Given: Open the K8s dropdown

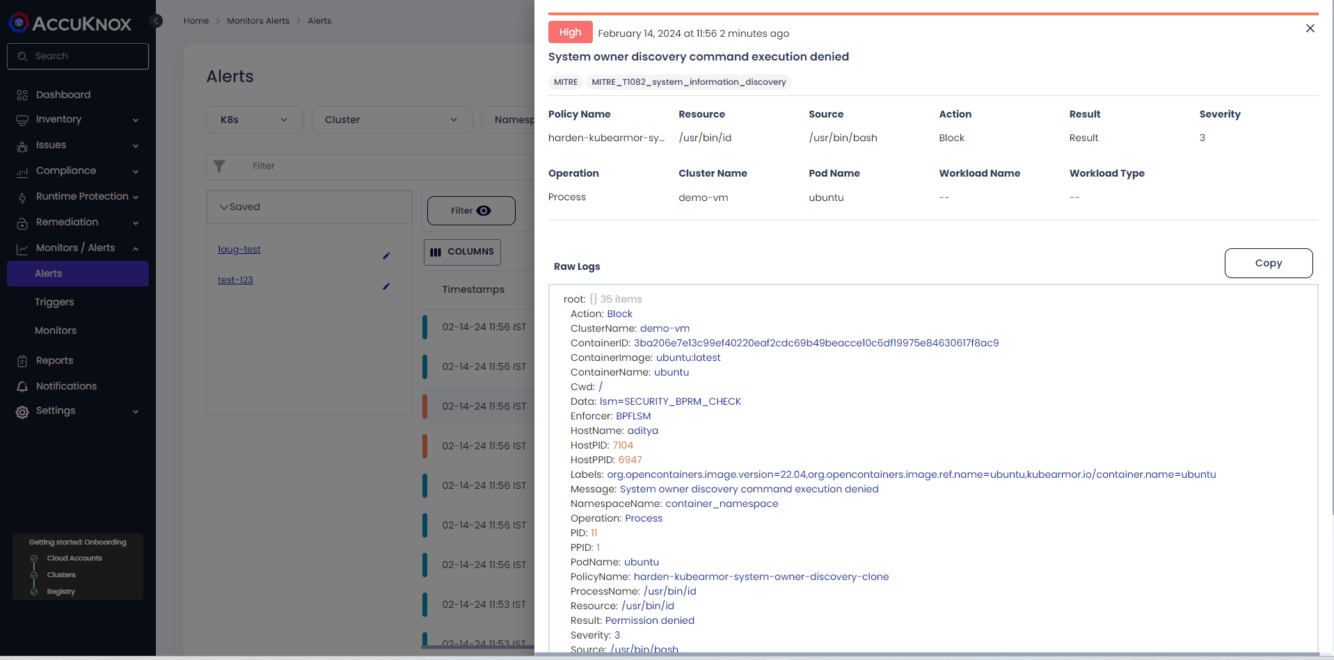Looking at the screenshot, I should pyautogui.click(x=254, y=119).
